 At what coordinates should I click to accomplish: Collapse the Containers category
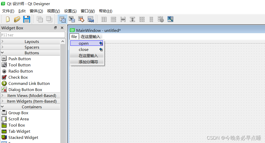click(31, 107)
